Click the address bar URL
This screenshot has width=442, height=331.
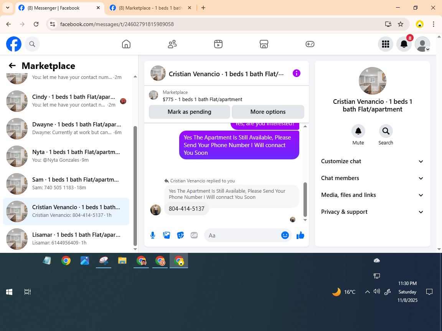point(117,24)
